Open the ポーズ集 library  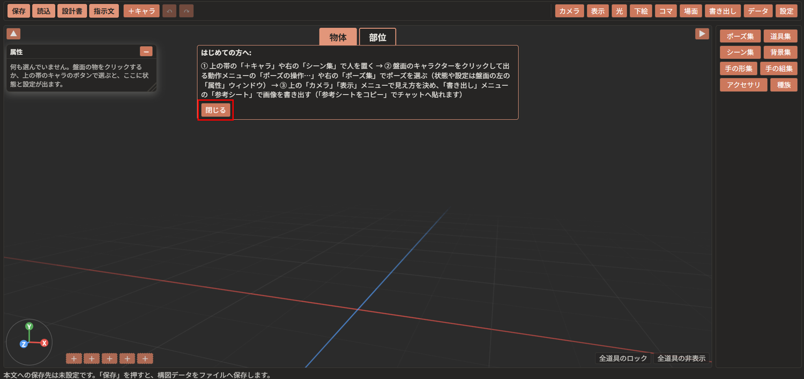click(x=740, y=36)
